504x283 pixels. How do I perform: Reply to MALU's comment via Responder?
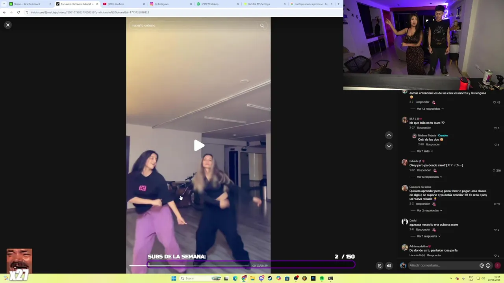[424, 128]
